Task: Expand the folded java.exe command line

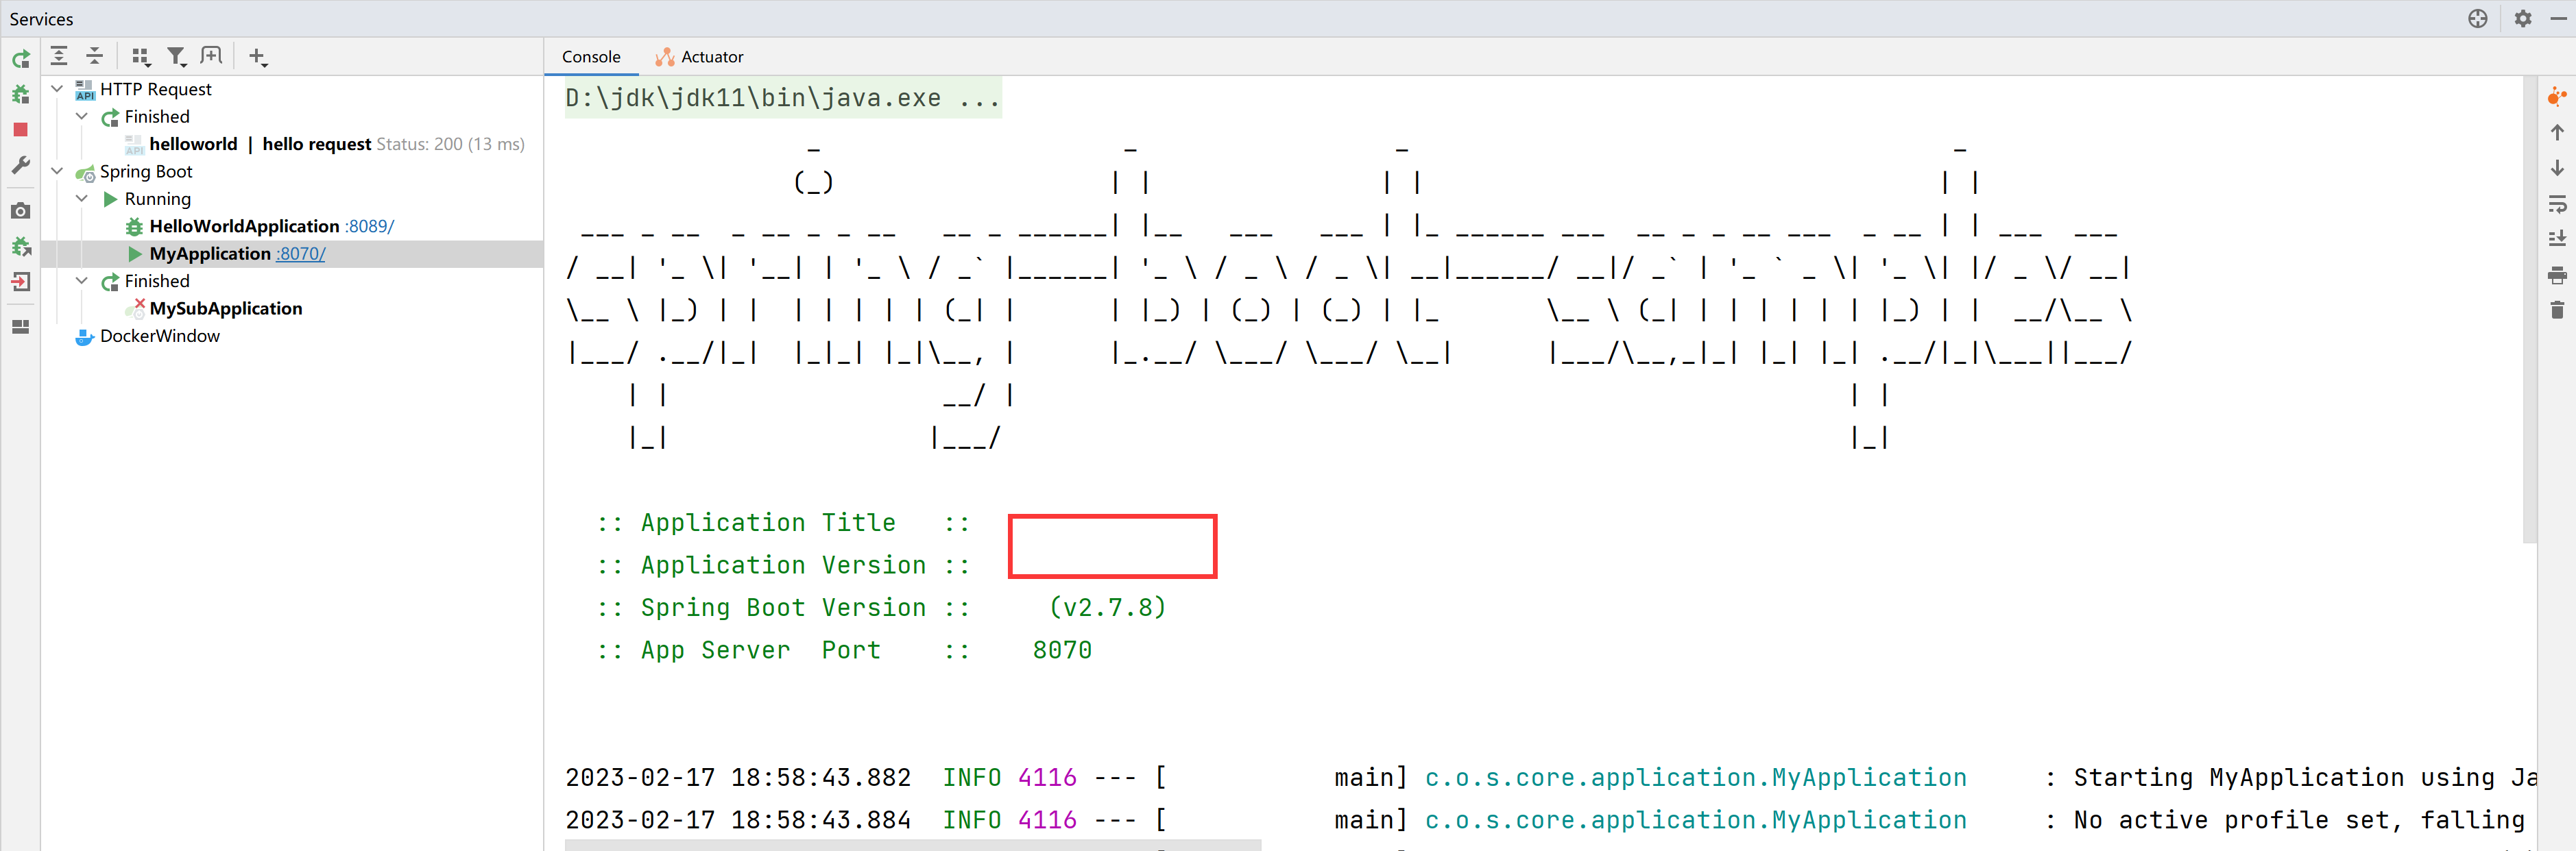Action: click(783, 98)
